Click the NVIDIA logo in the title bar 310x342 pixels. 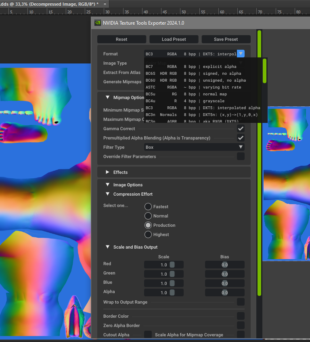coord(97,23)
